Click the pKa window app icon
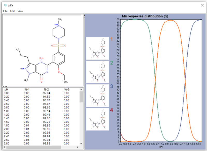This screenshot has width=207, height=151. tap(5, 5)
